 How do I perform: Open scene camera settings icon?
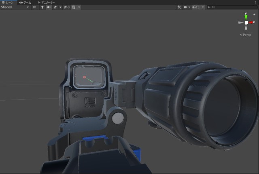click(186, 7)
